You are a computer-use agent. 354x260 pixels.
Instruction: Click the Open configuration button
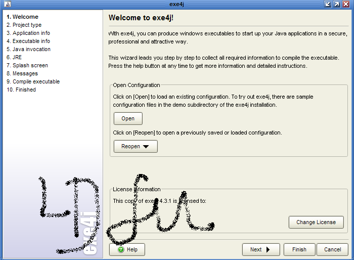(128, 118)
